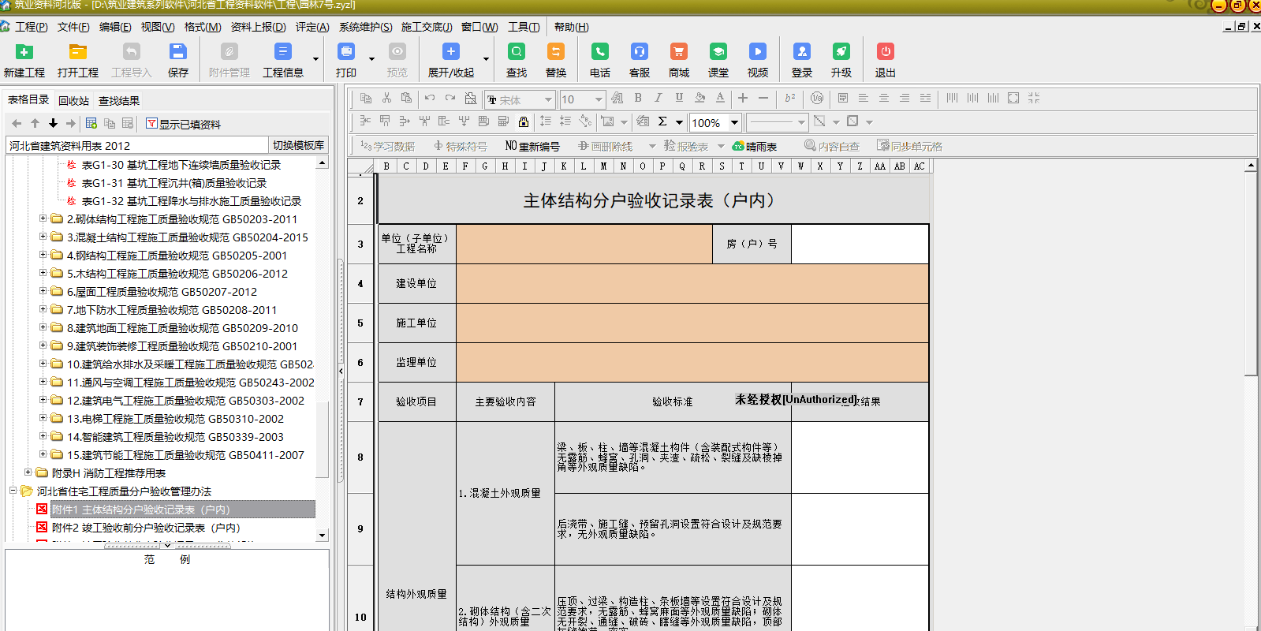
Task: Click the font color A button
Action: tap(720, 98)
